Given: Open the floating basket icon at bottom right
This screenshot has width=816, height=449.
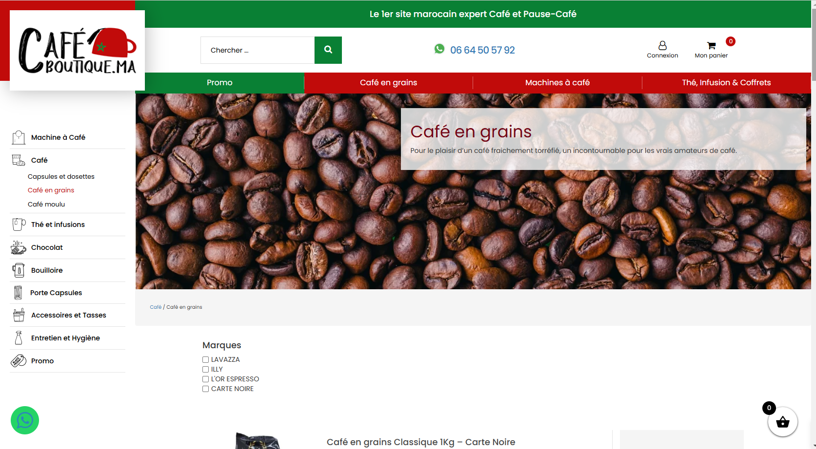Looking at the screenshot, I should 782,422.
